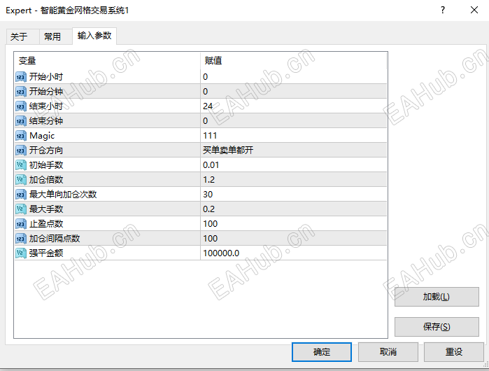Click the 加载(L) button
Screen dimensions: 489x371
click(437, 297)
